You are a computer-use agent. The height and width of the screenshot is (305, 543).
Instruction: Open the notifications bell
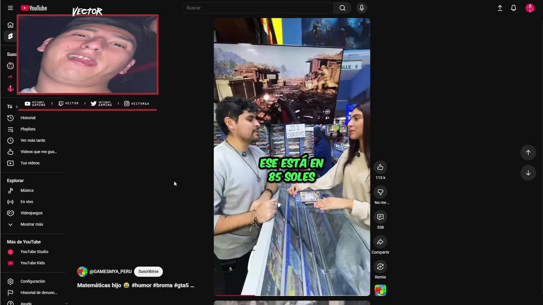(x=513, y=8)
